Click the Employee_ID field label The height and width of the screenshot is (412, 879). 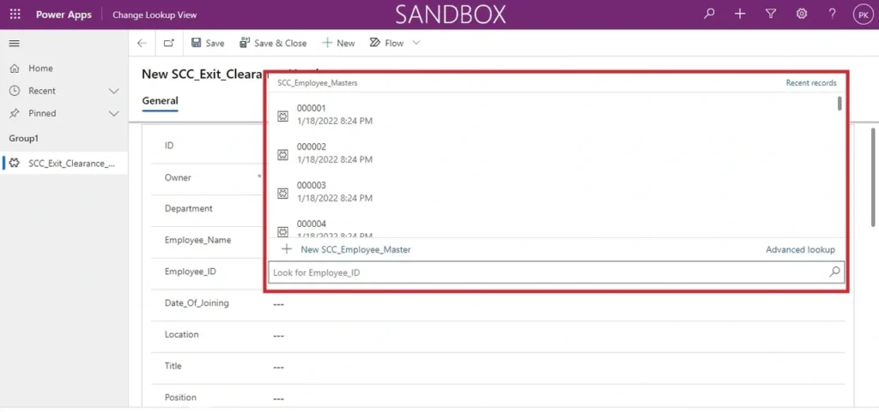click(x=190, y=272)
